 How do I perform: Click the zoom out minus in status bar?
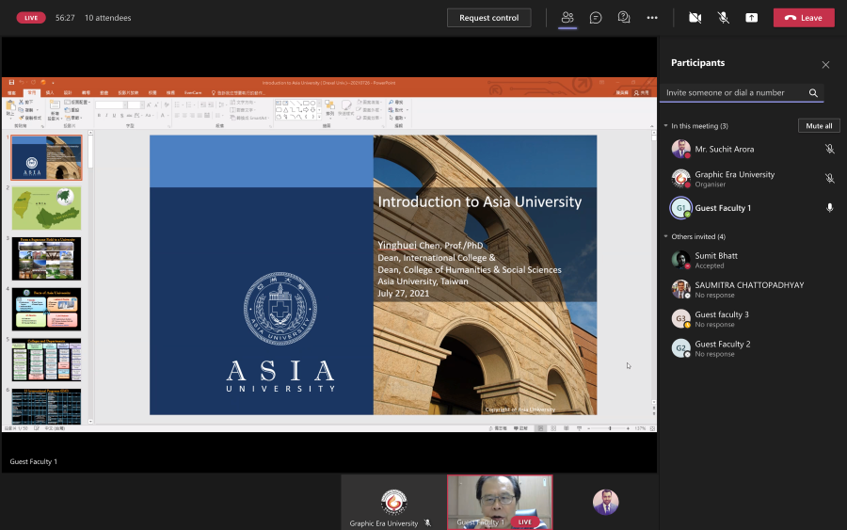pyautogui.click(x=589, y=428)
